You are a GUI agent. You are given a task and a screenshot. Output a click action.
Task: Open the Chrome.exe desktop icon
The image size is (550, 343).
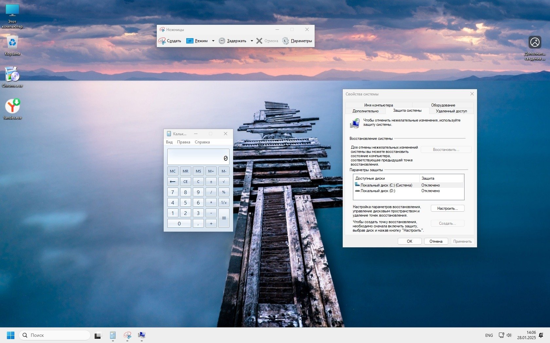[x=12, y=75]
